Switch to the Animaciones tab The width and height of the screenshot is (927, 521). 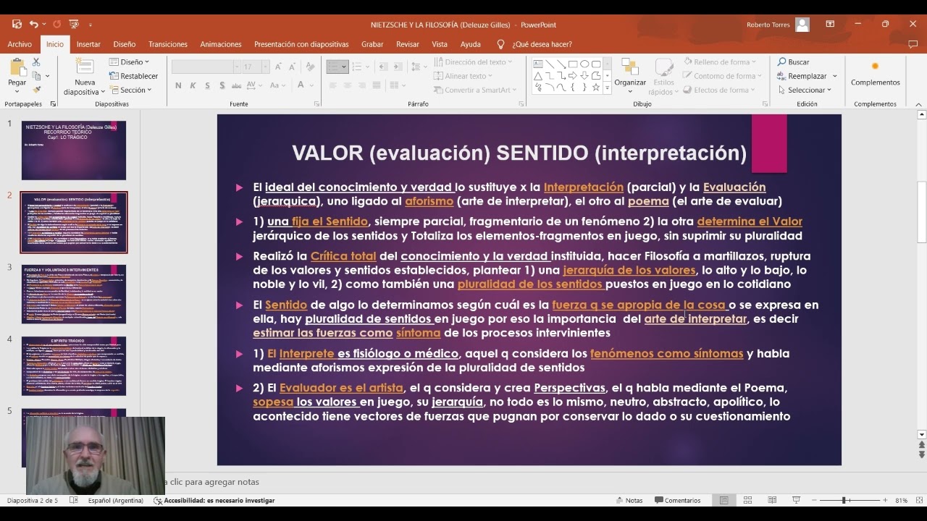click(x=221, y=44)
